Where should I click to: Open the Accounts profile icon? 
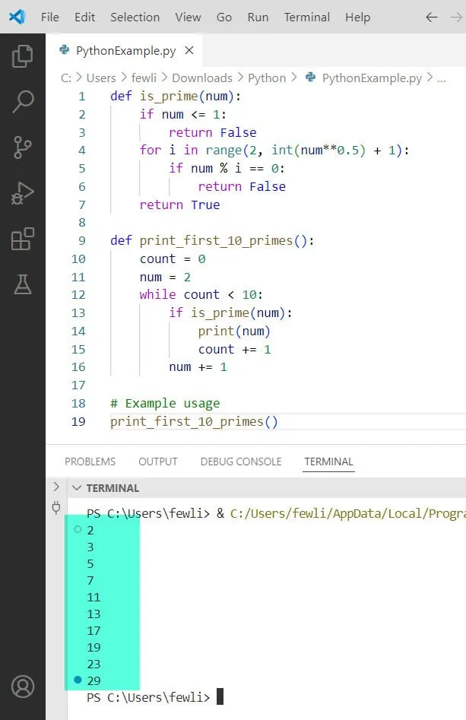pos(23,687)
